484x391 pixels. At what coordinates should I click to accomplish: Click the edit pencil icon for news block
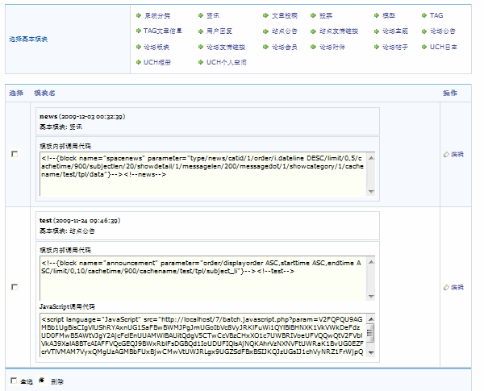coord(446,154)
